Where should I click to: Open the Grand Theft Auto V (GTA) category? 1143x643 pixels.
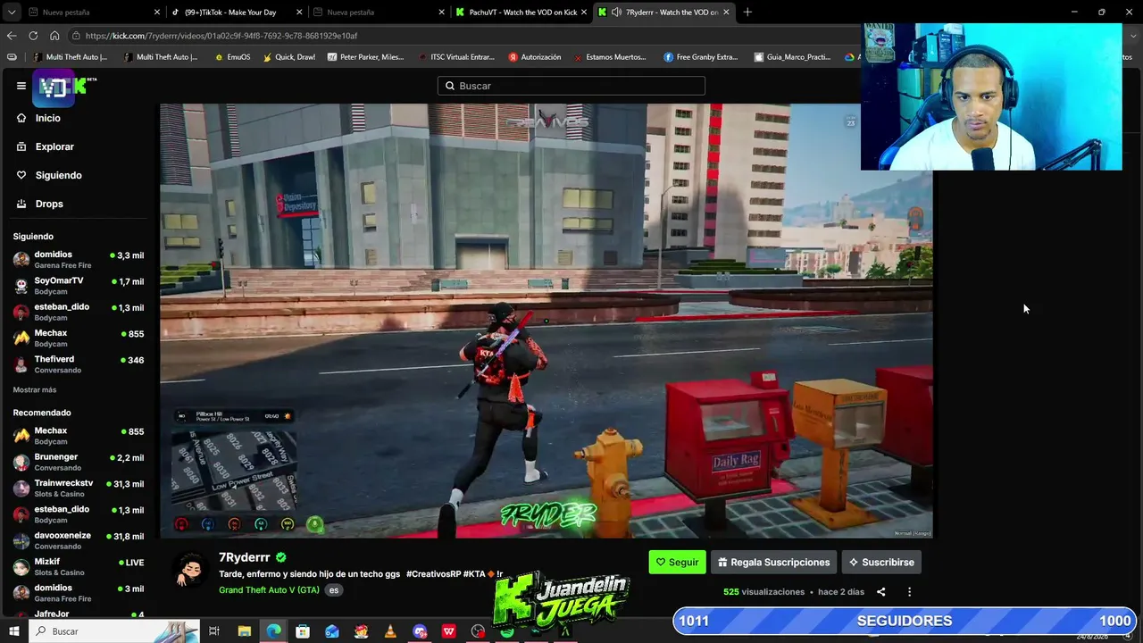coord(269,590)
